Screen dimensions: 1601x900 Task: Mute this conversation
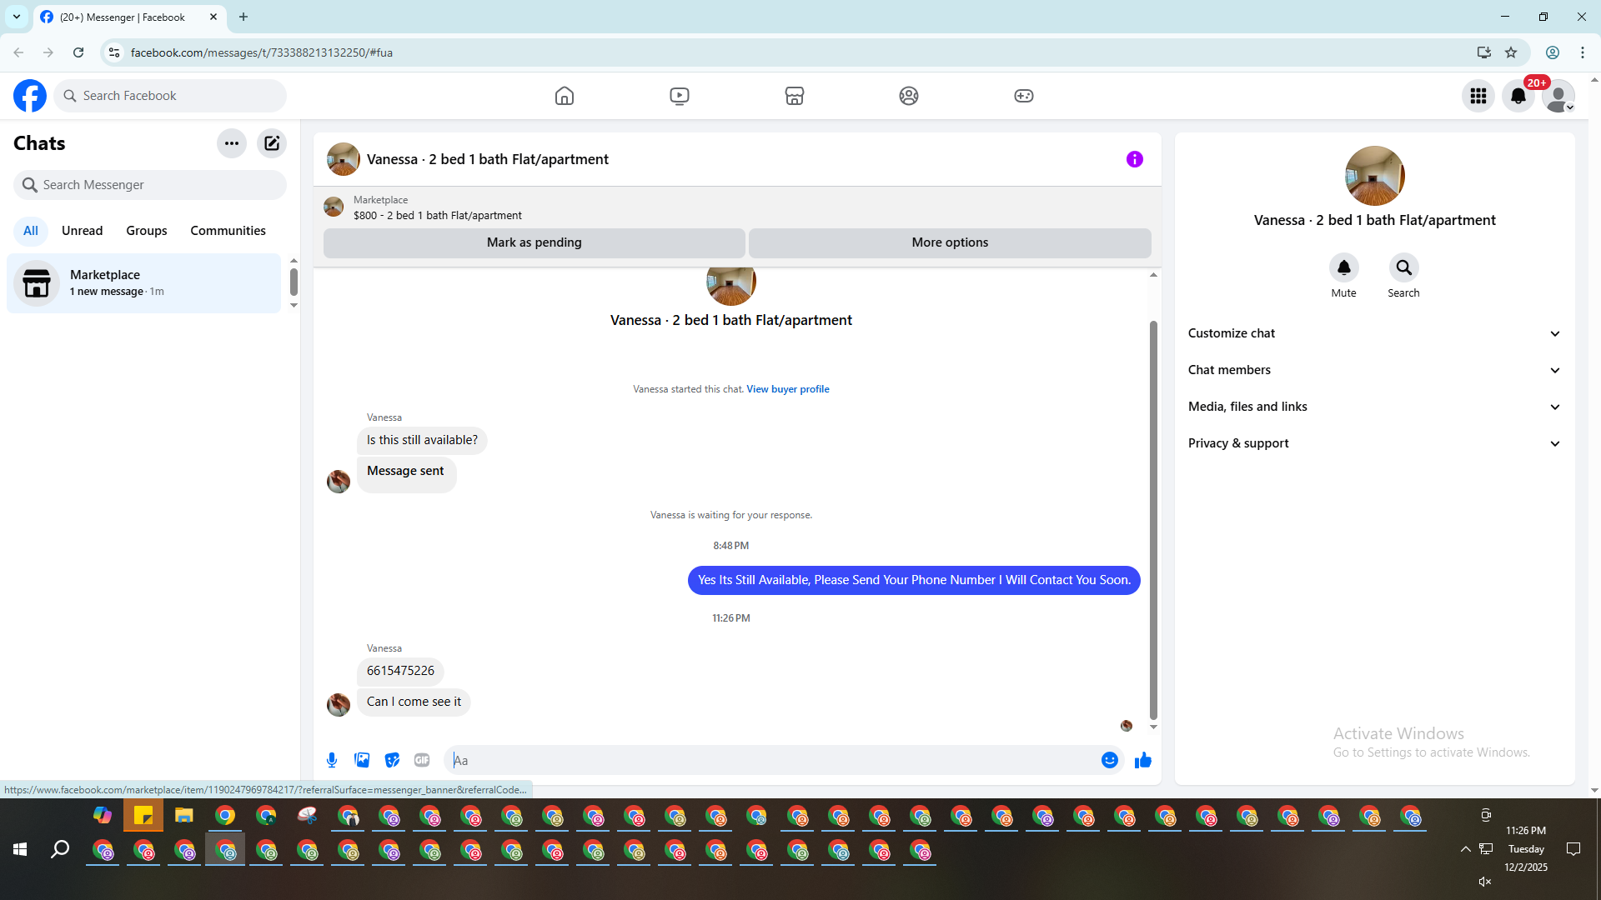point(1343,268)
